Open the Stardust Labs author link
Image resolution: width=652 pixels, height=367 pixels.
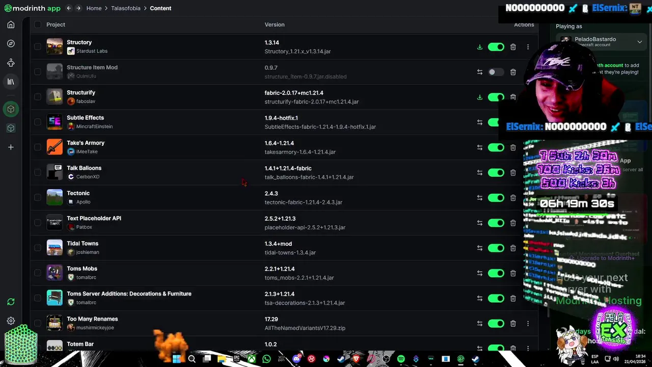92,51
